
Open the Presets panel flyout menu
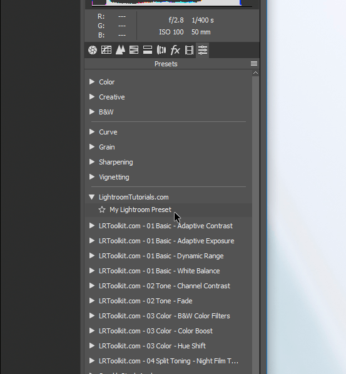tap(254, 63)
